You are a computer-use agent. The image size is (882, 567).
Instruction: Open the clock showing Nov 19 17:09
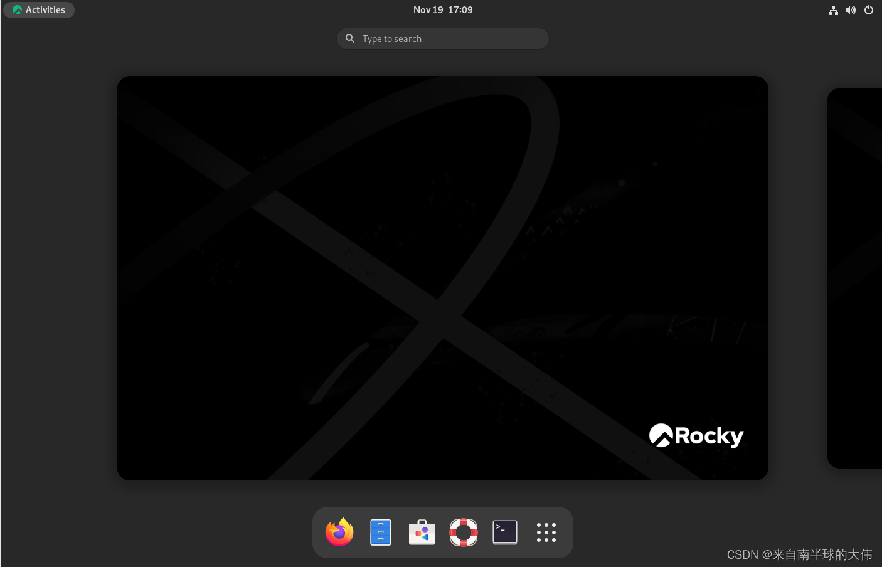443,10
